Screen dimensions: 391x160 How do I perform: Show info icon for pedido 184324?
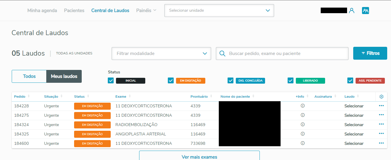(x=303, y=124)
